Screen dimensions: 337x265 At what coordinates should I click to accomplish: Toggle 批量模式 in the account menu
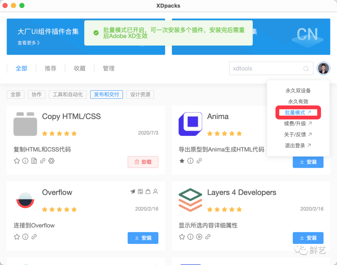coord(298,112)
